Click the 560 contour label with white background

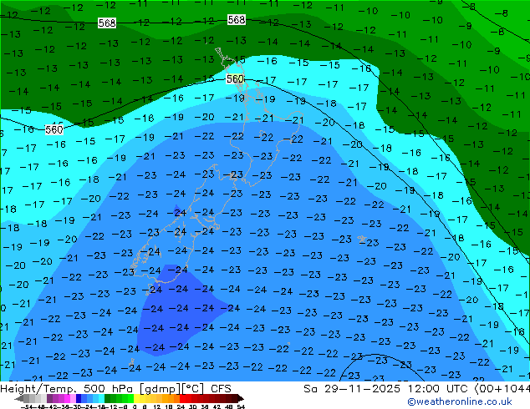pos(54,129)
